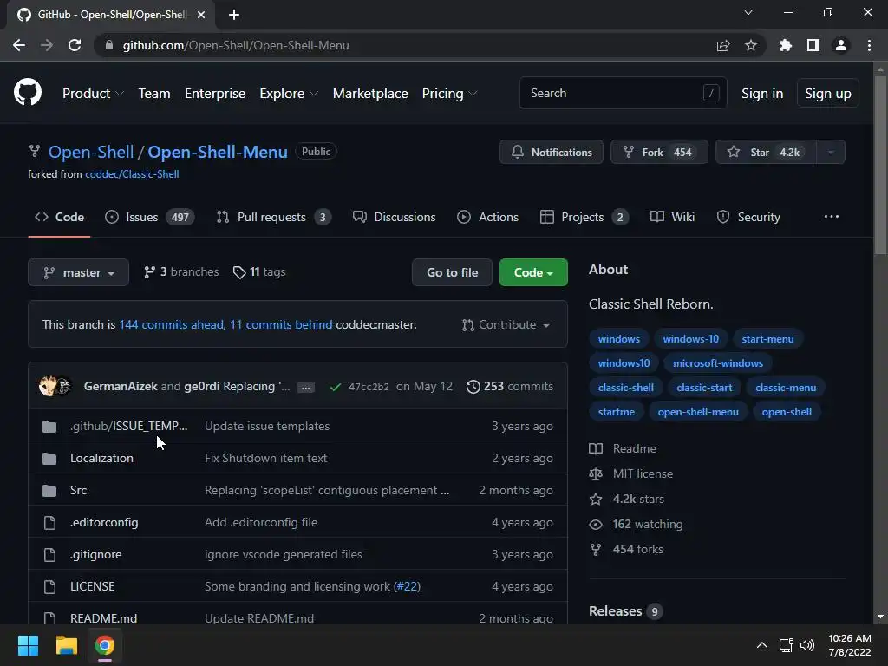Click the commit history clock icon
The image size is (888, 666).
tap(473, 386)
